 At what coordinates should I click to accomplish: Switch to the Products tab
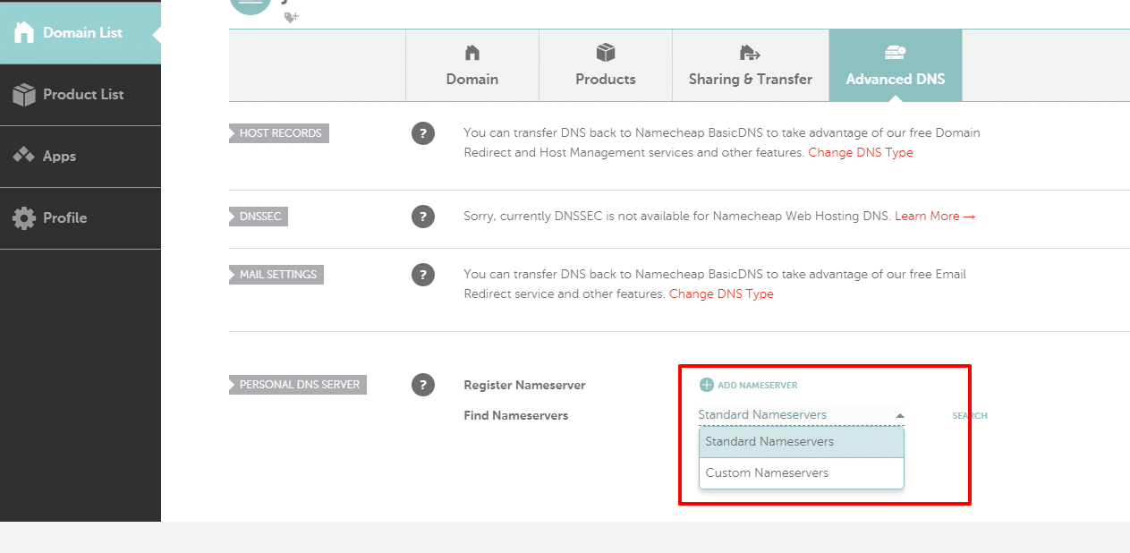pos(606,65)
